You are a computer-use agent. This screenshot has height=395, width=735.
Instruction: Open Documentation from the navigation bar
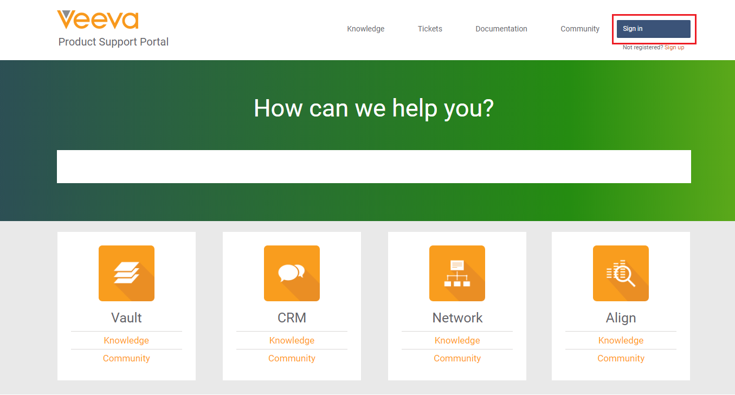[501, 29]
